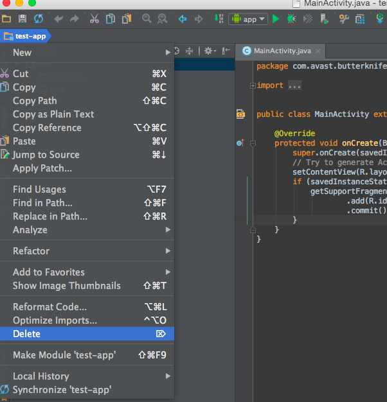The image size is (387, 402).
Task: Select Synchronize 'test-app' entry
Action: [87, 390]
